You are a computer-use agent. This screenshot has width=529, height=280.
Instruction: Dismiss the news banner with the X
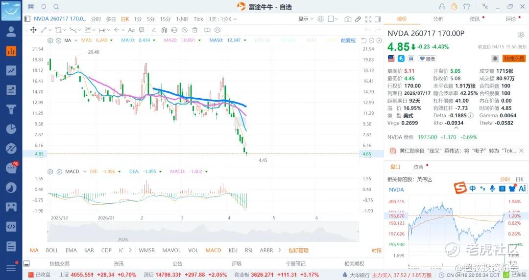click(521, 151)
